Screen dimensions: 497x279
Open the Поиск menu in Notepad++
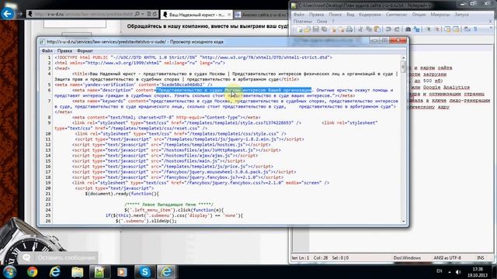pos(335,15)
